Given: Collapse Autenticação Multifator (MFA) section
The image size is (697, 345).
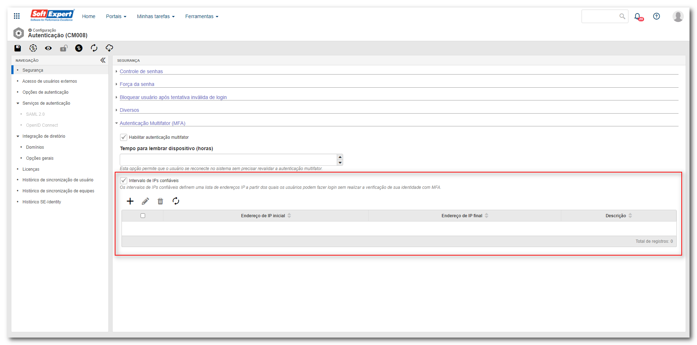Looking at the screenshot, I should 152,123.
